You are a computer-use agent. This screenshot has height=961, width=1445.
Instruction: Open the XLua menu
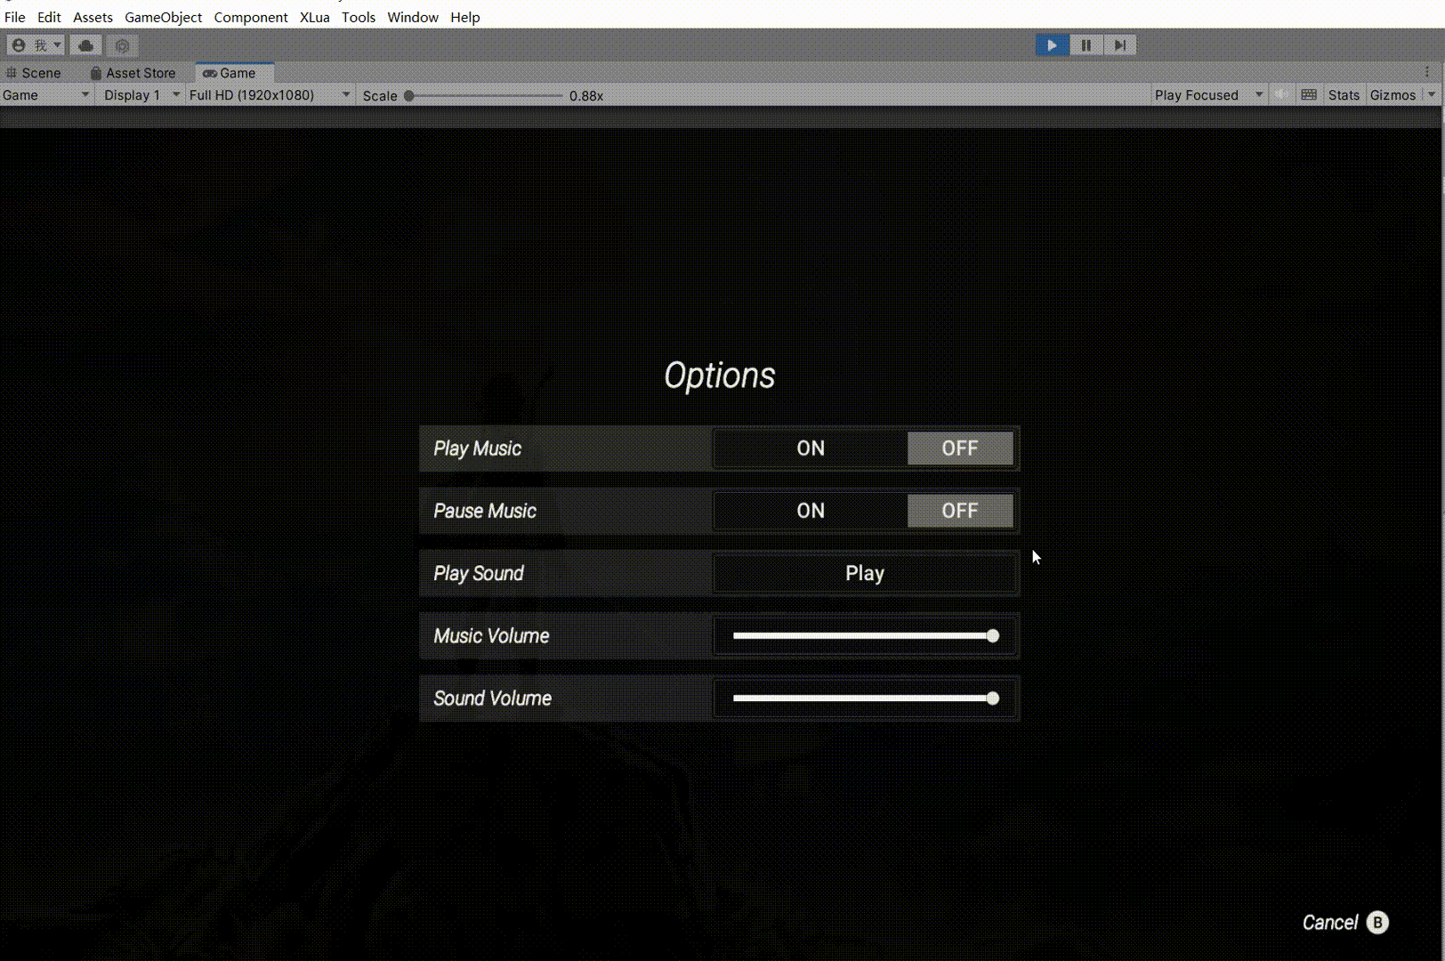click(x=313, y=17)
